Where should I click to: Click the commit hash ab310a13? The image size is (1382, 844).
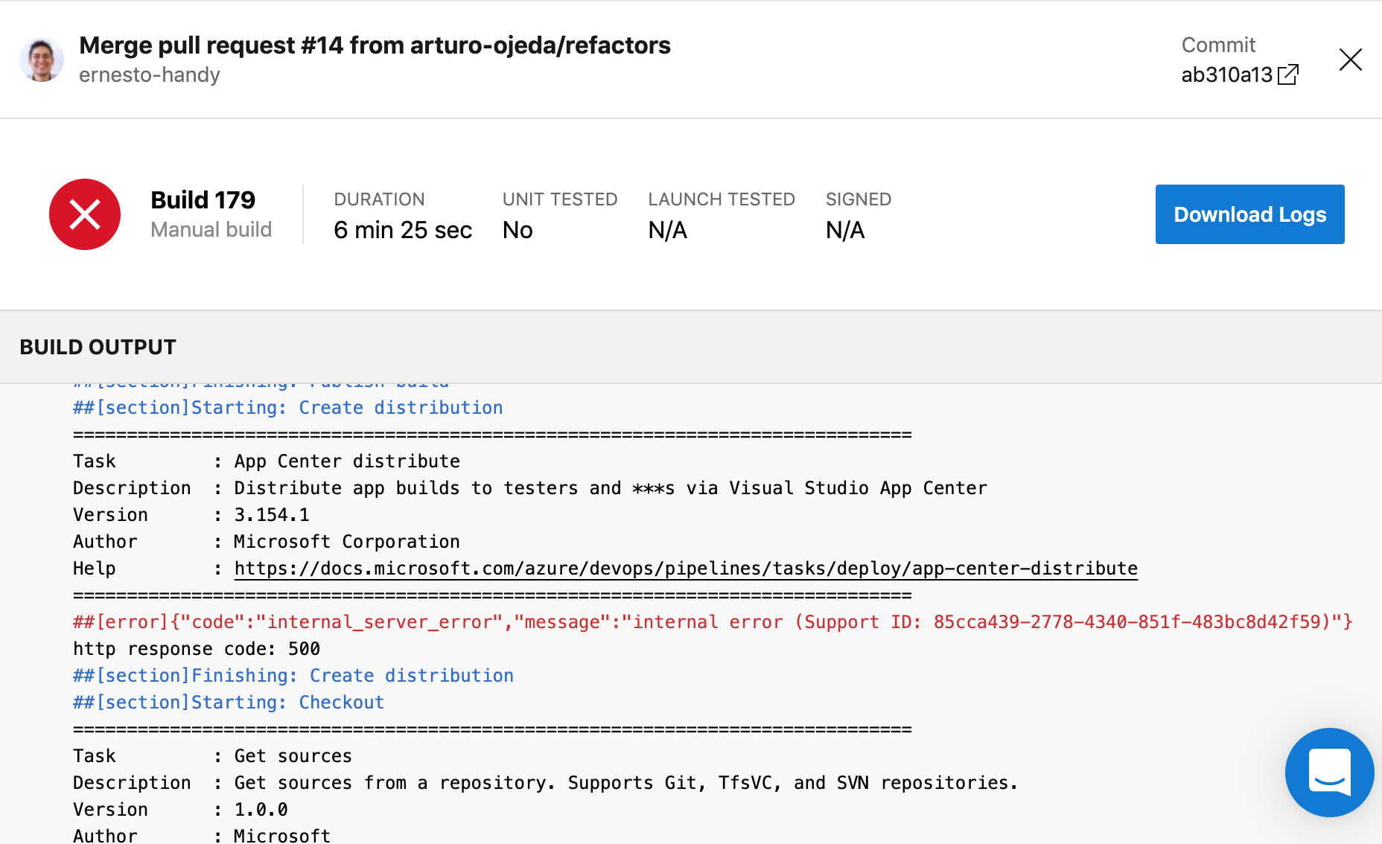tap(1227, 74)
